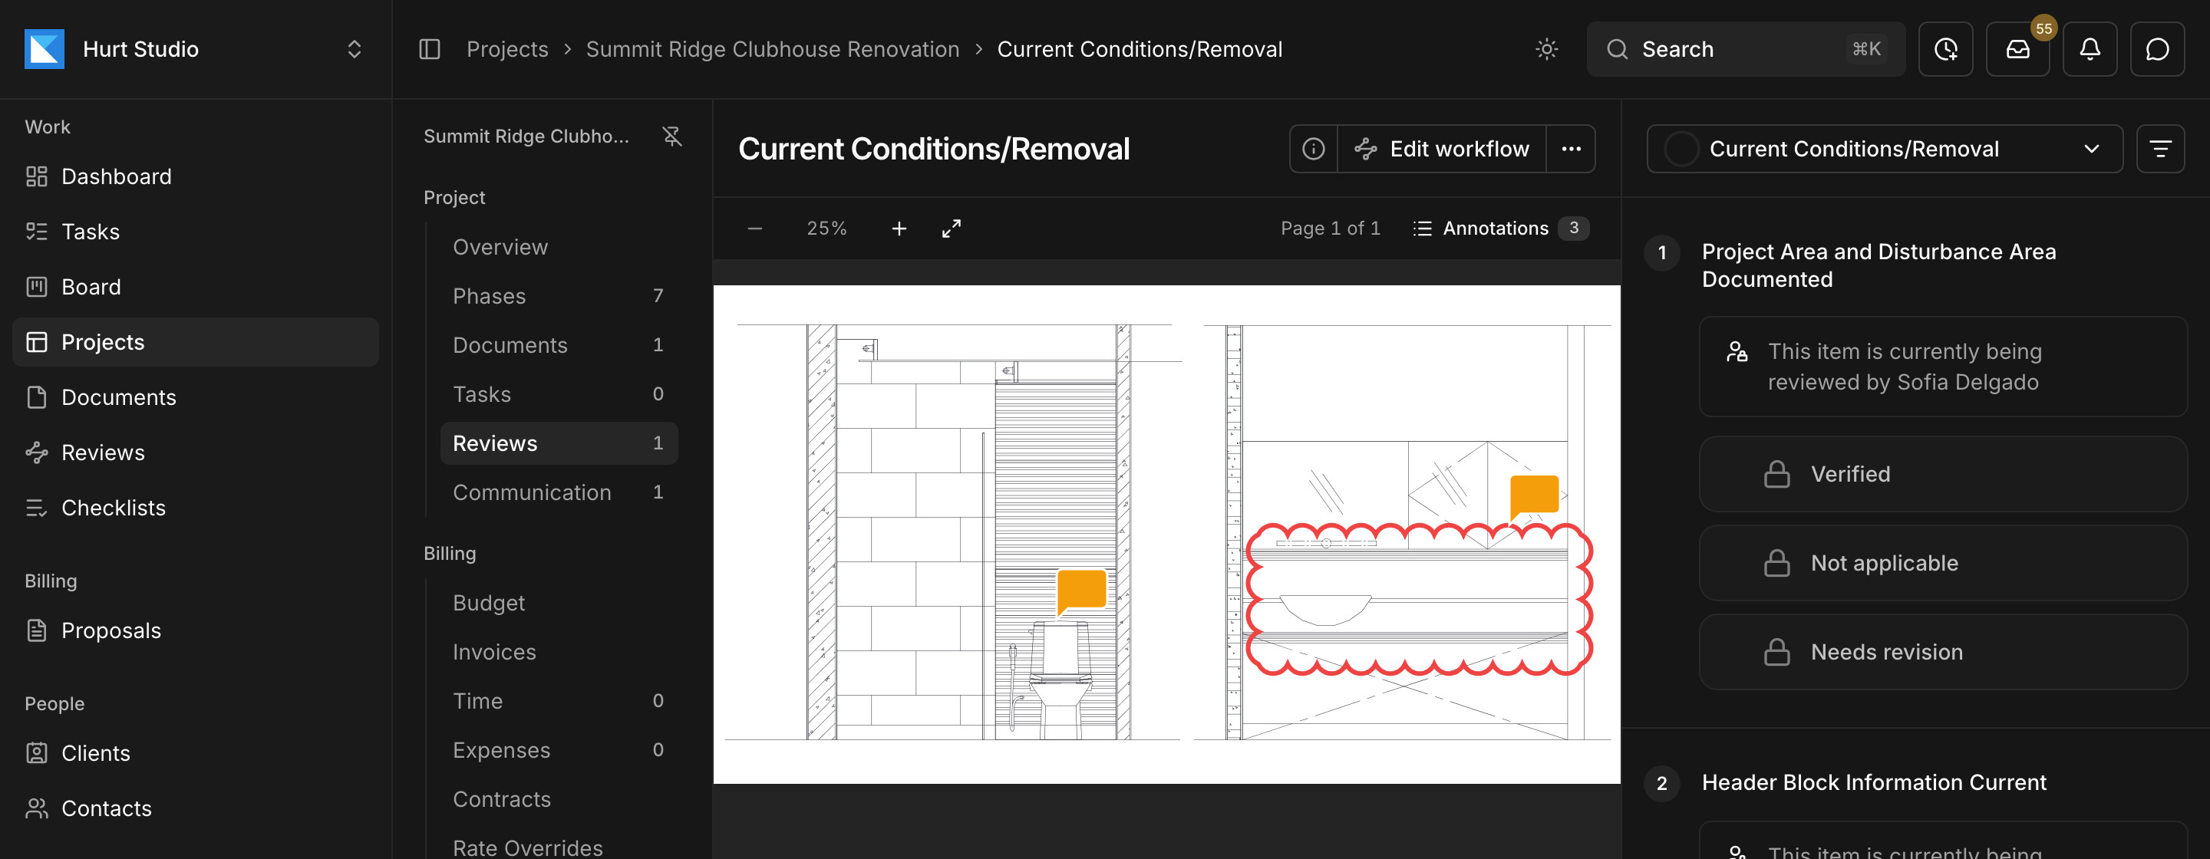
Task: Open review info circle icon
Action: click(1313, 149)
